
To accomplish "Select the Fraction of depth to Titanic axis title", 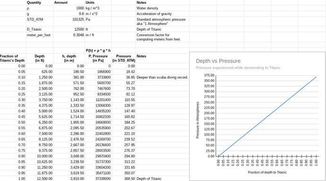I will (x=267, y=173).
